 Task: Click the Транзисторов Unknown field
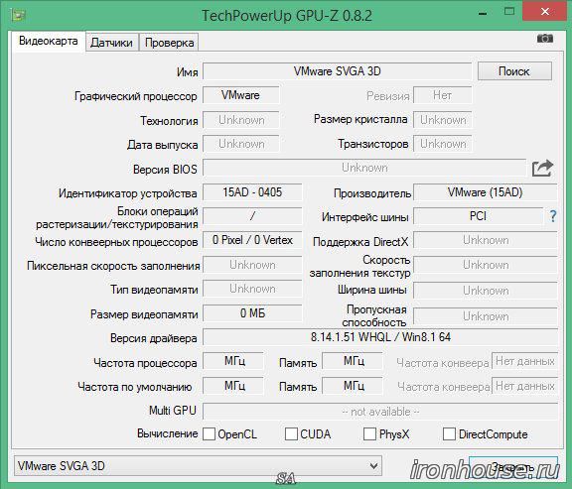pyautogui.click(x=443, y=144)
